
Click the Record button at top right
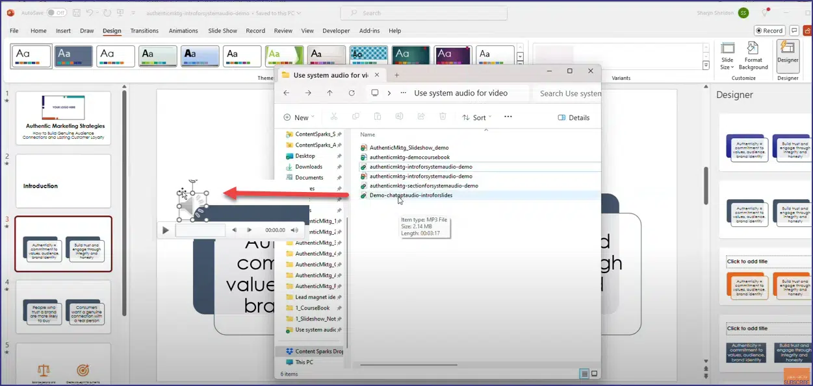pos(769,30)
